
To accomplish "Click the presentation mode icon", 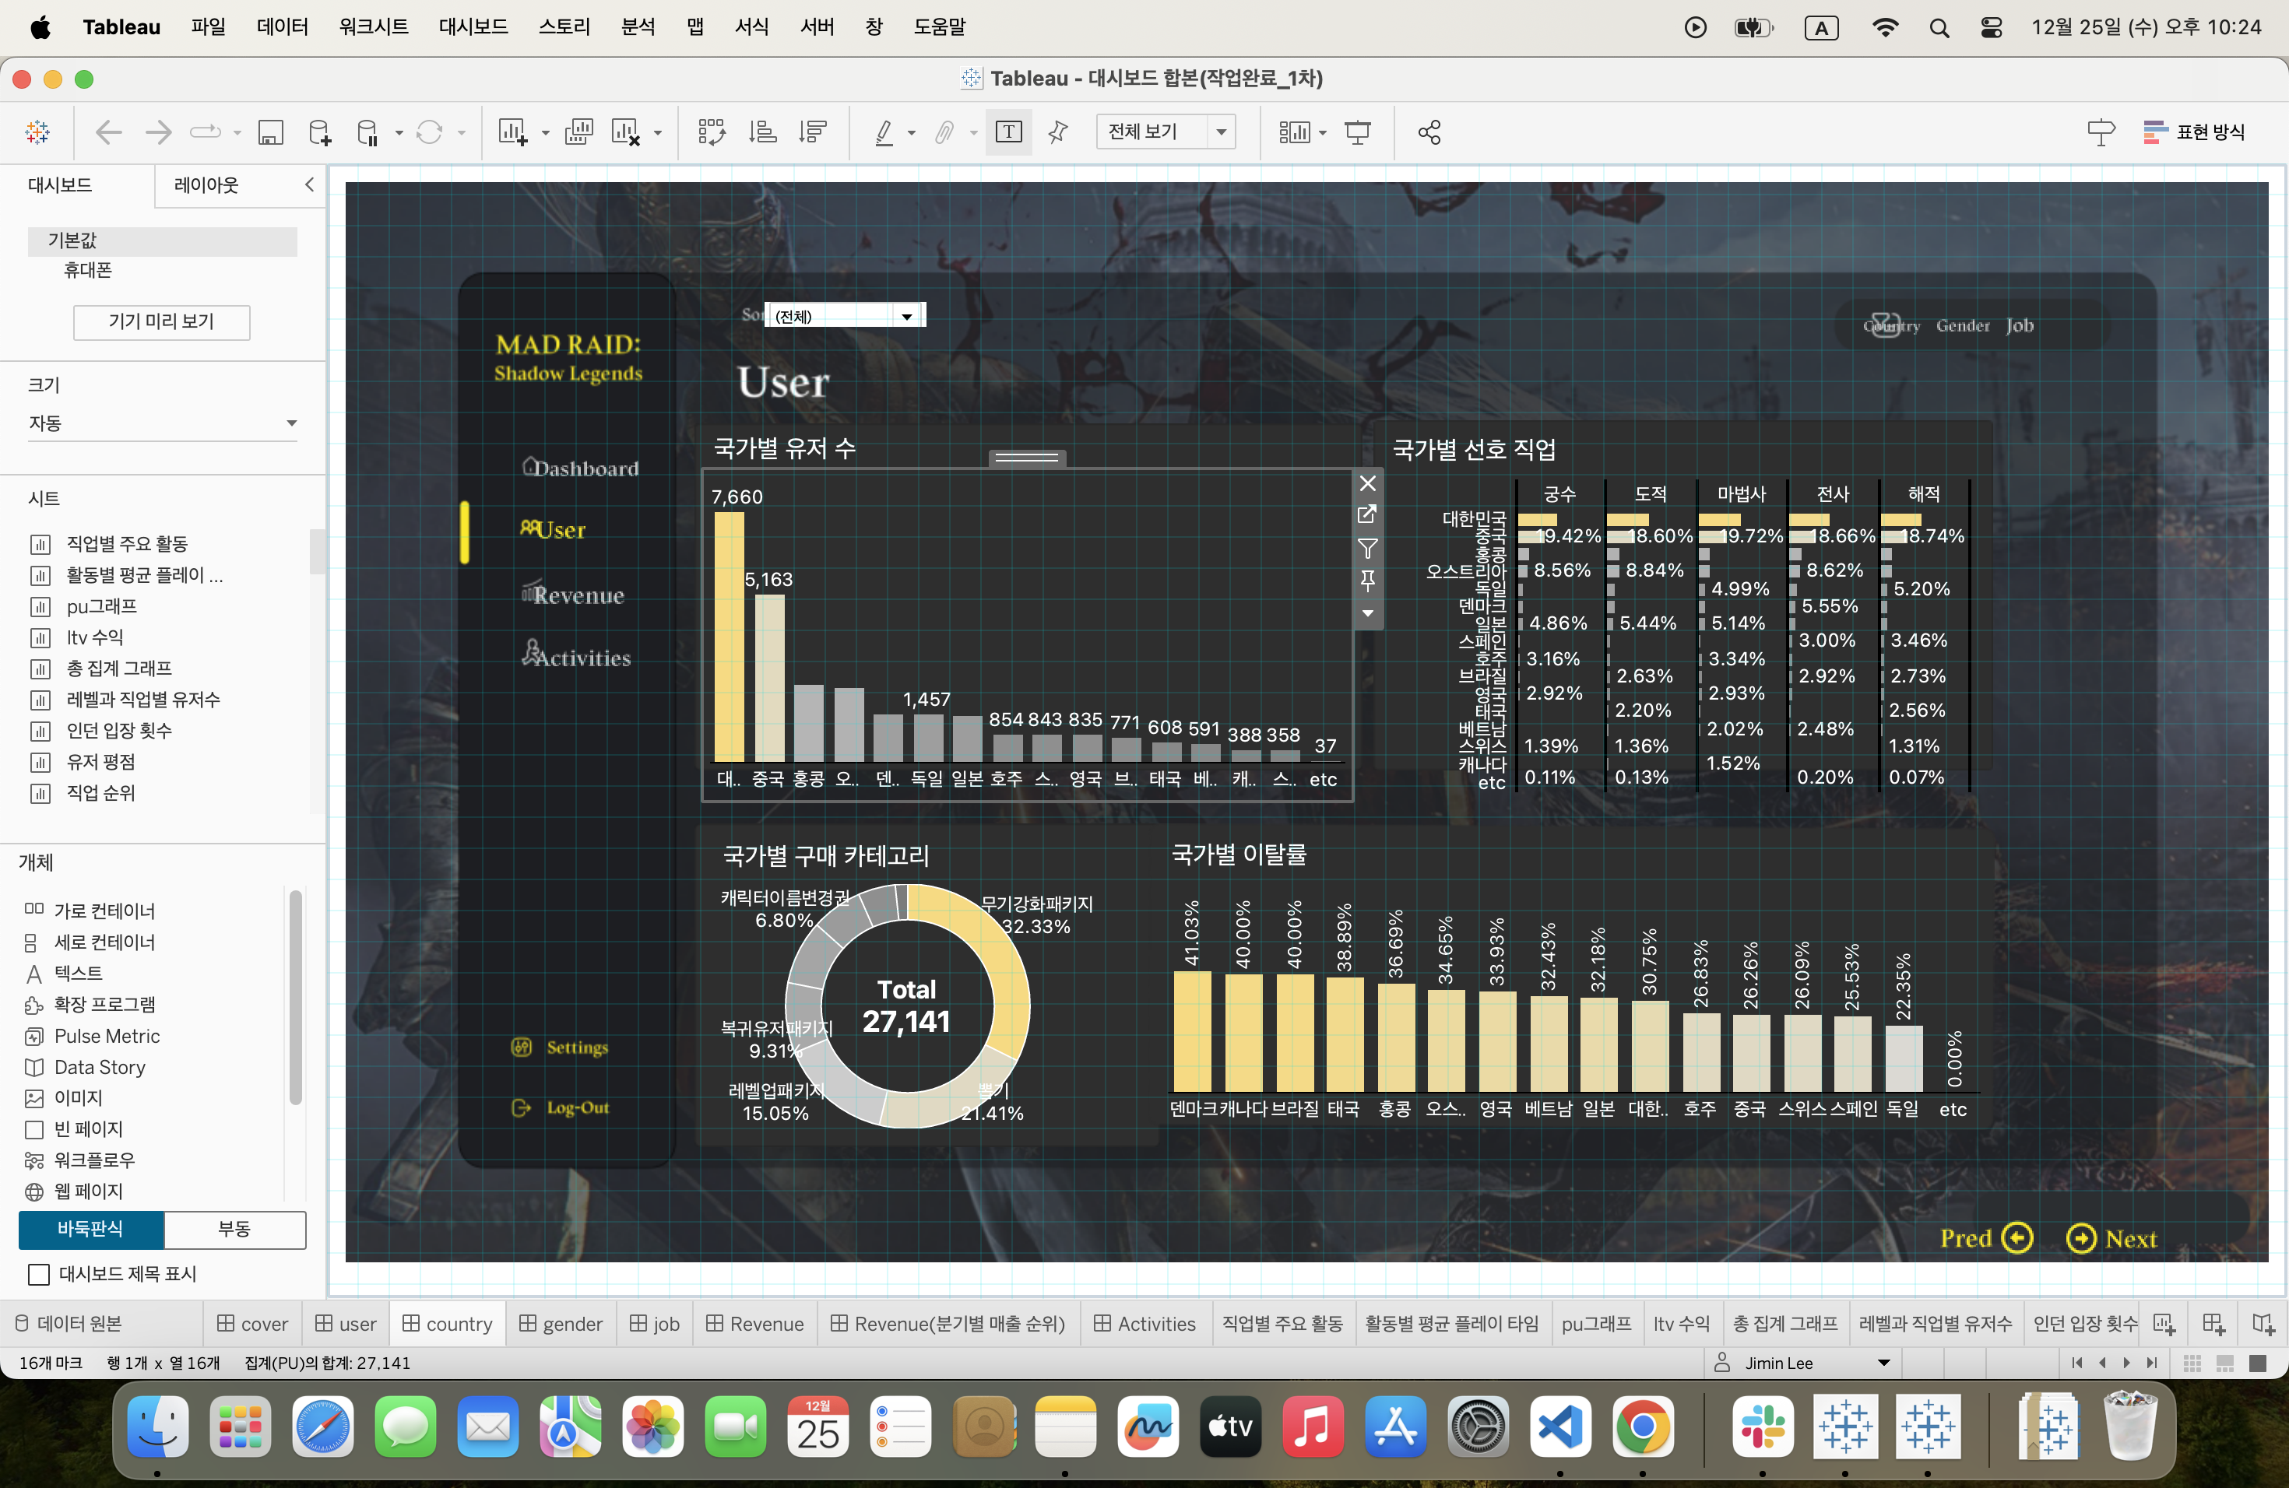I will click(1357, 132).
